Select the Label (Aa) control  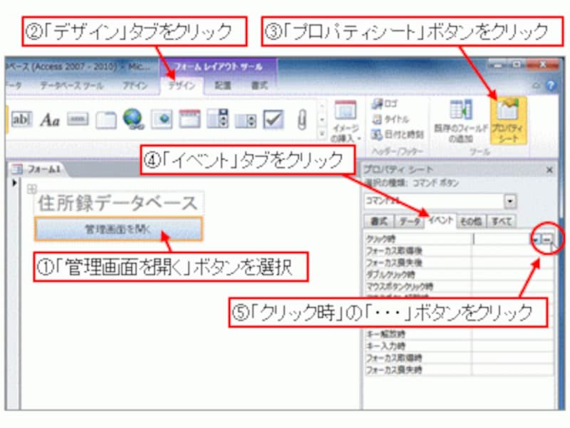[50, 119]
